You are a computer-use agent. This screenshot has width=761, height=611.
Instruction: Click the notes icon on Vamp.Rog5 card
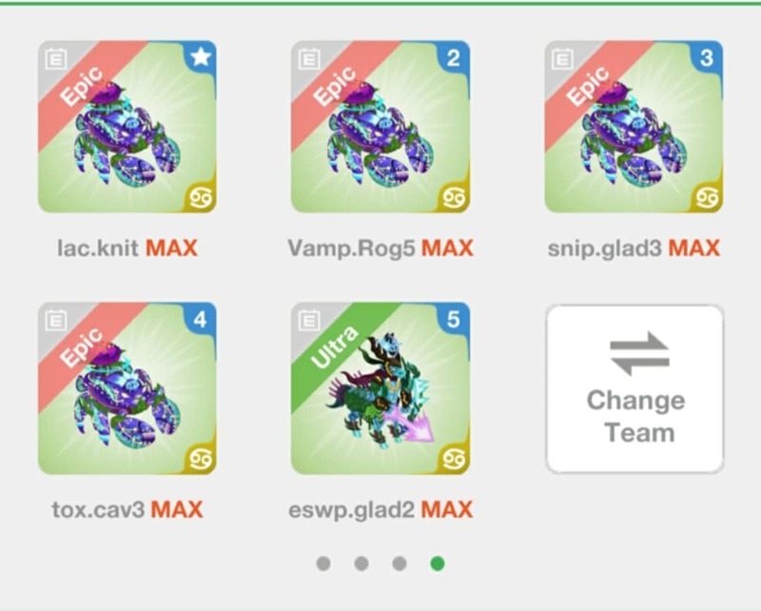(309, 59)
